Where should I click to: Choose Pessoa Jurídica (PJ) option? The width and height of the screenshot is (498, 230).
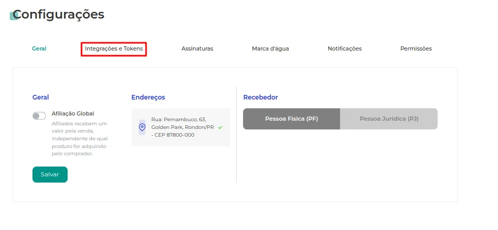[389, 119]
